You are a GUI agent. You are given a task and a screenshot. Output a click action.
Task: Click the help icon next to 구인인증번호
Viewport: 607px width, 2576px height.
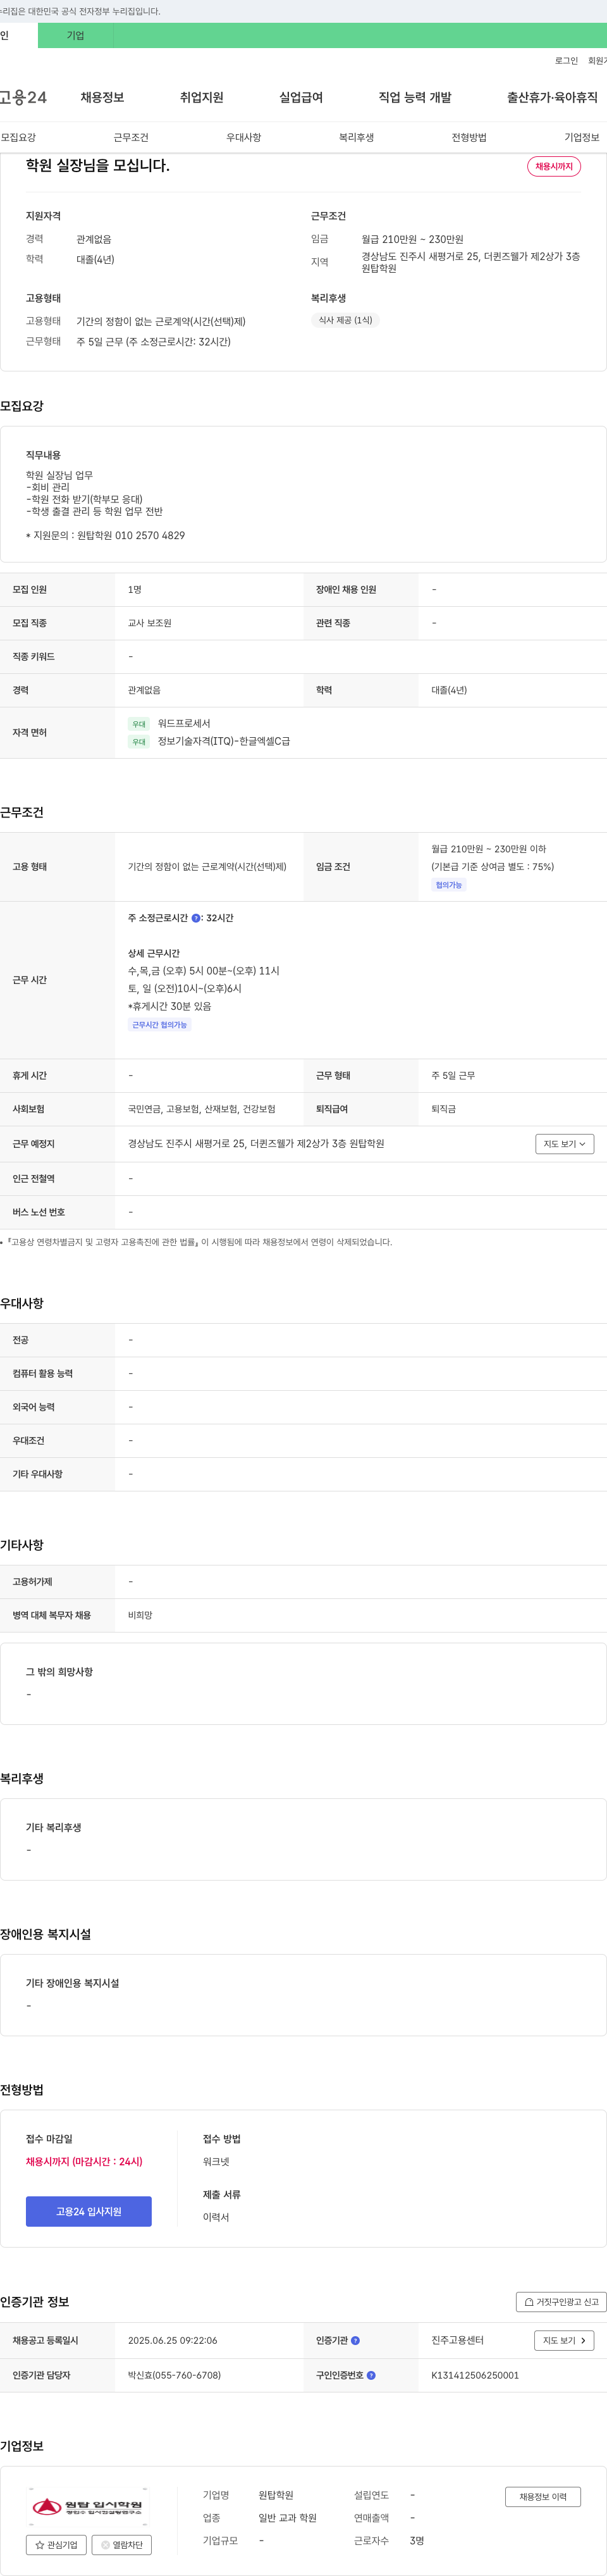[x=371, y=2375]
